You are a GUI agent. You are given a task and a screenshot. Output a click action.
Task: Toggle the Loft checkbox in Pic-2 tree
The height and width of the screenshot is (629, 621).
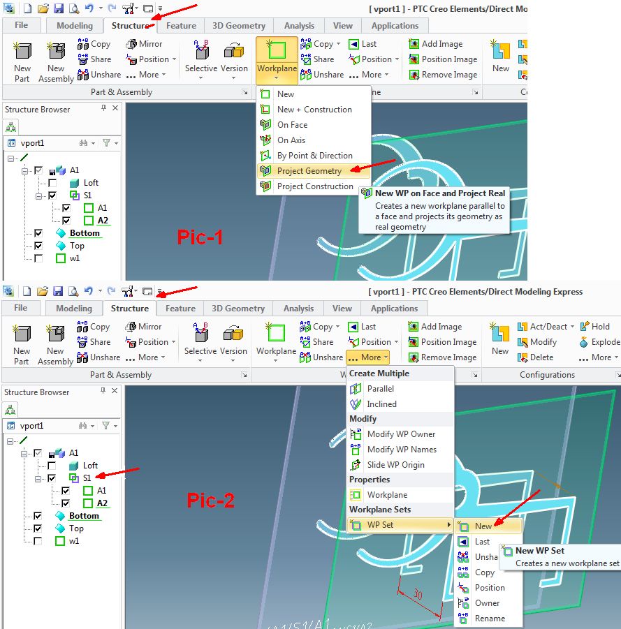coord(52,466)
